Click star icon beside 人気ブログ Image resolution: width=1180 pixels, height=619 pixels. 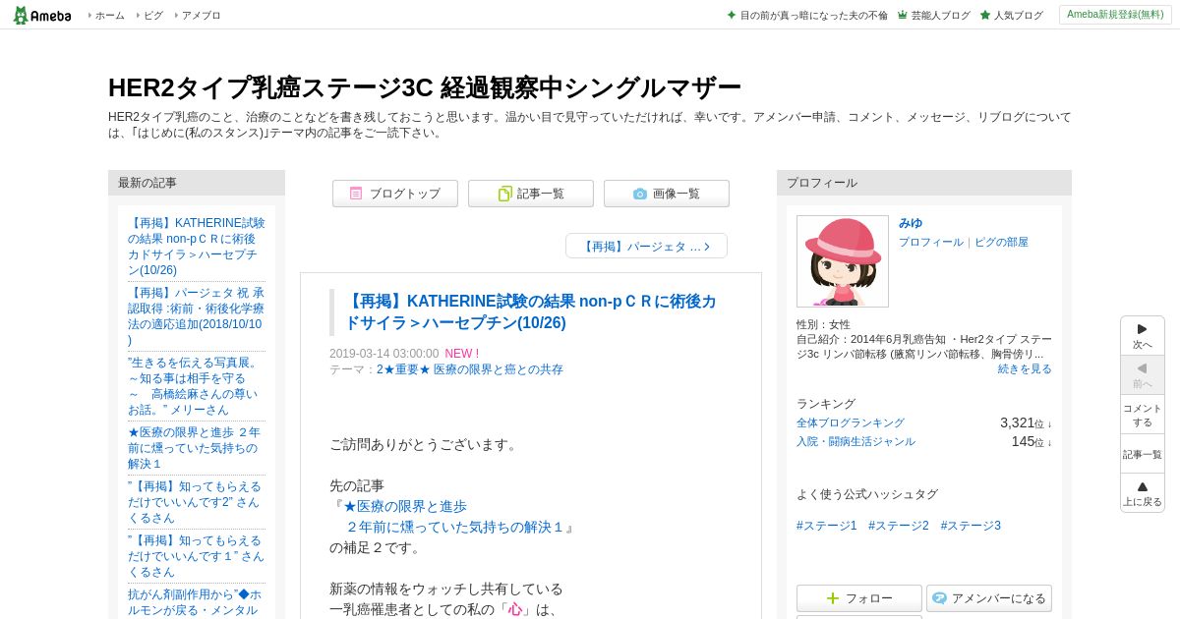pos(985,15)
